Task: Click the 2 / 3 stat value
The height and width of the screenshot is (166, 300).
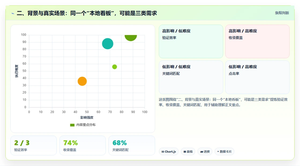Action: tap(22, 143)
